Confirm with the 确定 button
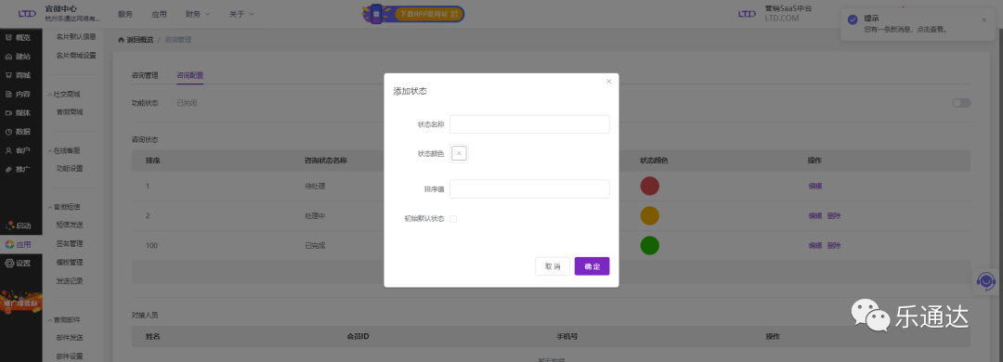The height and width of the screenshot is (362, 1003). 592,266
